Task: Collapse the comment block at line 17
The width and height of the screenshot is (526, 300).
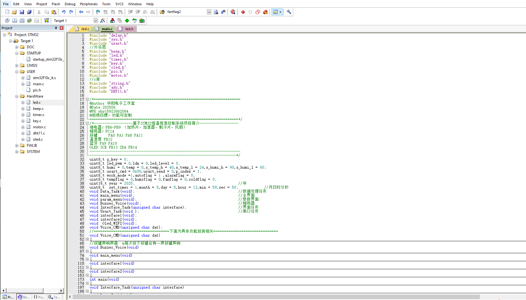Action: pos(87,99)
